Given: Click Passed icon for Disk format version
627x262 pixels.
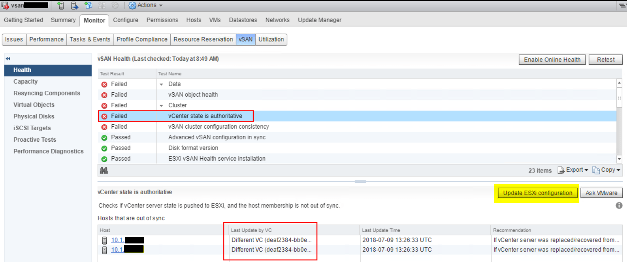Looking at the screenshot, I should point(104,148).
